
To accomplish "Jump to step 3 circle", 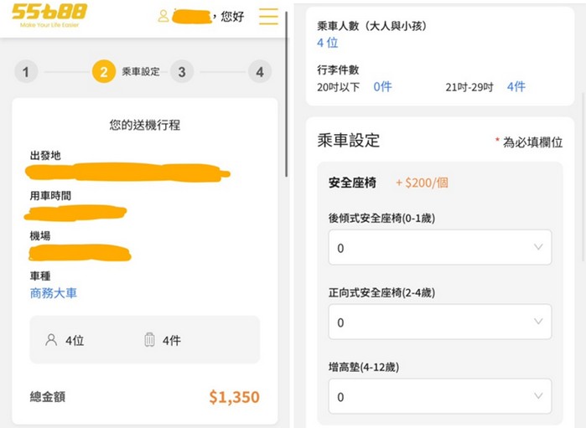I will click(181, 72).
